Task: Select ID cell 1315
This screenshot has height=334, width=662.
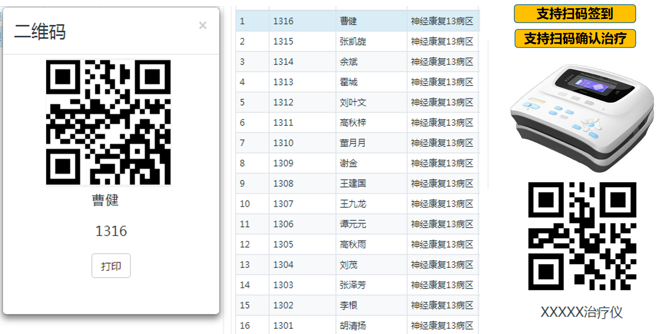Action: (x=283, y=41)
